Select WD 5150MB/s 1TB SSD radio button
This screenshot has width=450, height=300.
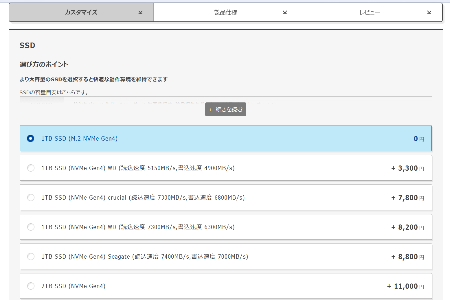31,168
